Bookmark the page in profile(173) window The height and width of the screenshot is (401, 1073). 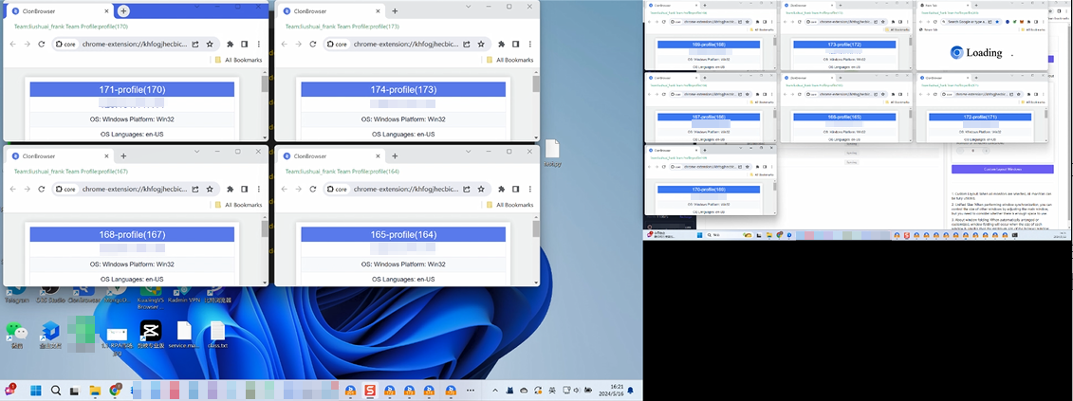[481, 44]
